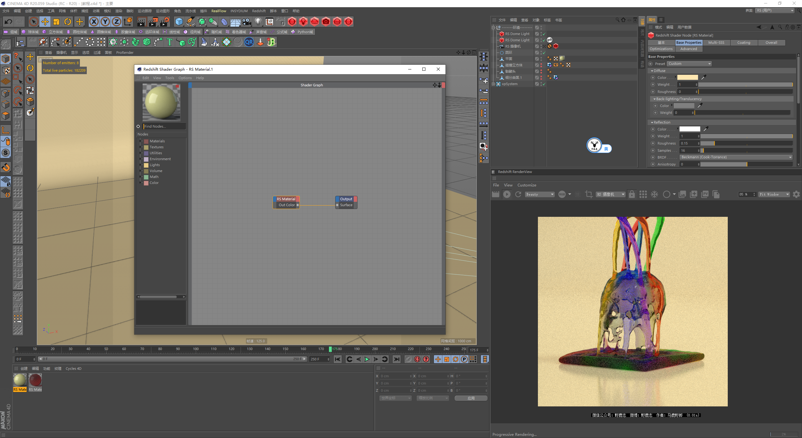Viewport: 802px width, 438px height.
Task: Switch to the Multi-SSS tab
Action: [x=716, y=43]
